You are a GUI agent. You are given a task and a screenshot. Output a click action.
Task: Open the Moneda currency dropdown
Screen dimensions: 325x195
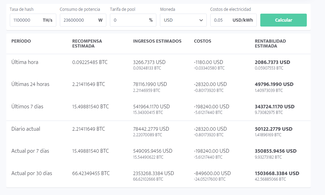pos(183,20)
